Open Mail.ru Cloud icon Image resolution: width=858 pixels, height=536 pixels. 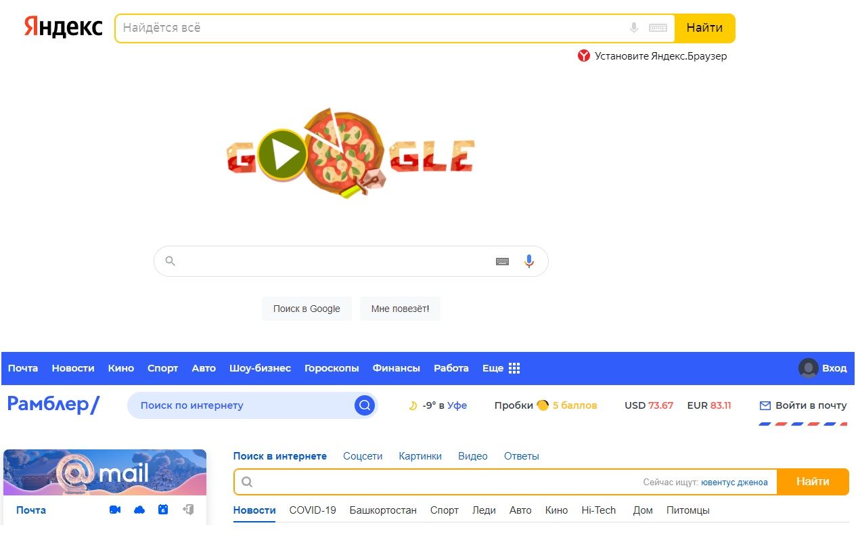pyautogui.click(x=139, y=510)
